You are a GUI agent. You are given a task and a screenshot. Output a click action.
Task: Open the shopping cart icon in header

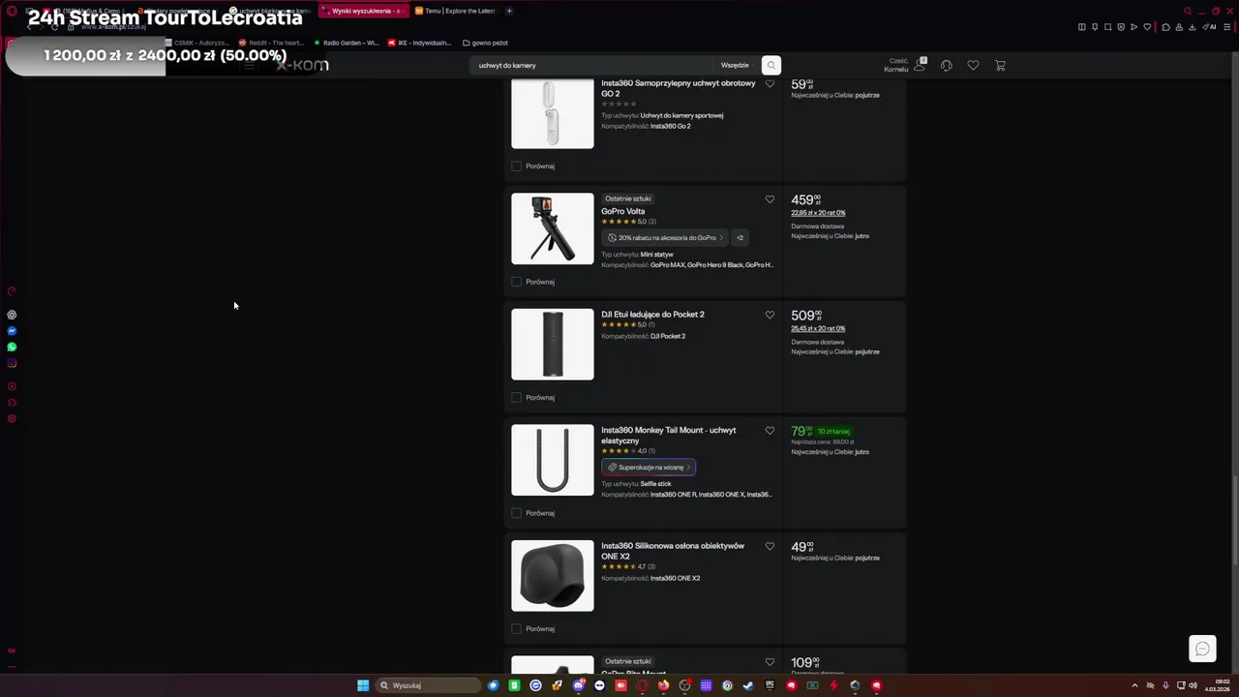click(x=1000, y=65)
